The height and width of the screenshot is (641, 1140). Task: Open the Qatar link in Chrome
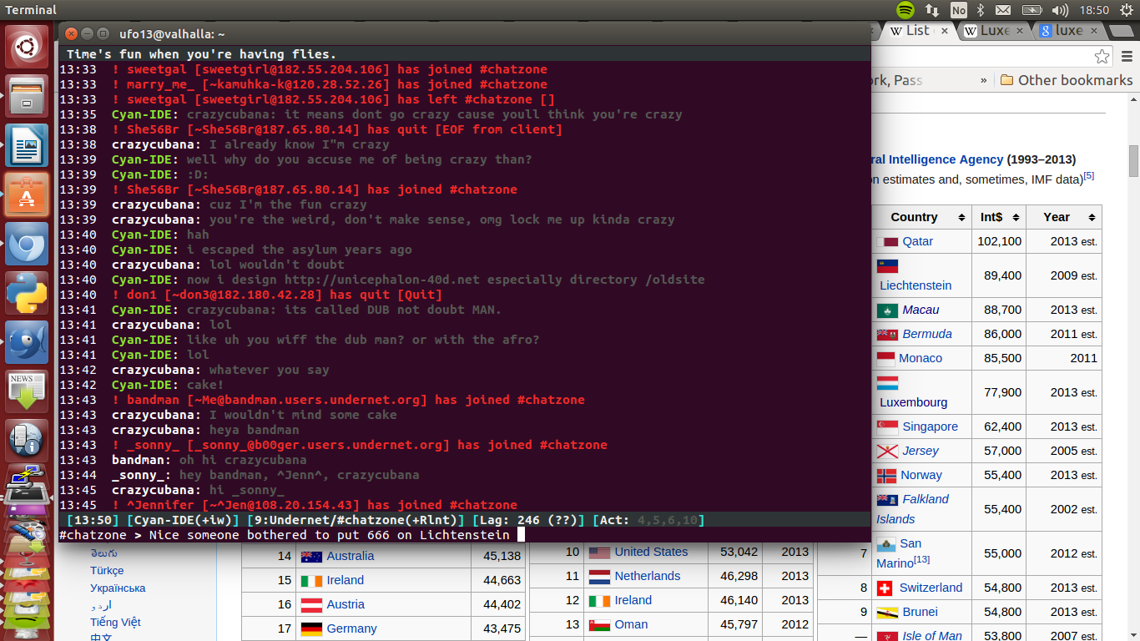tap(918, 241)
